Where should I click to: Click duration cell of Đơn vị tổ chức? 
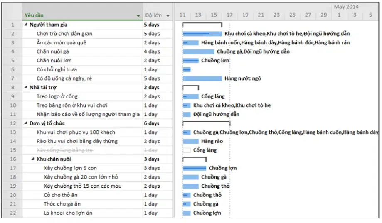[158, 123]
